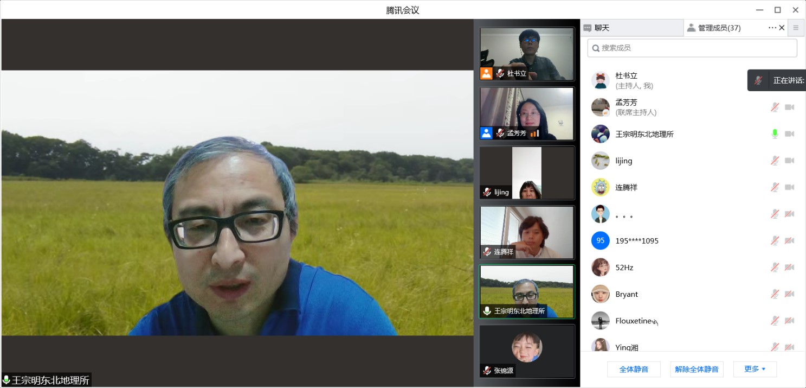Toggle the microphone for member Bryant
The width and height of the screenshot is (806, 388).
pos(775,294)
